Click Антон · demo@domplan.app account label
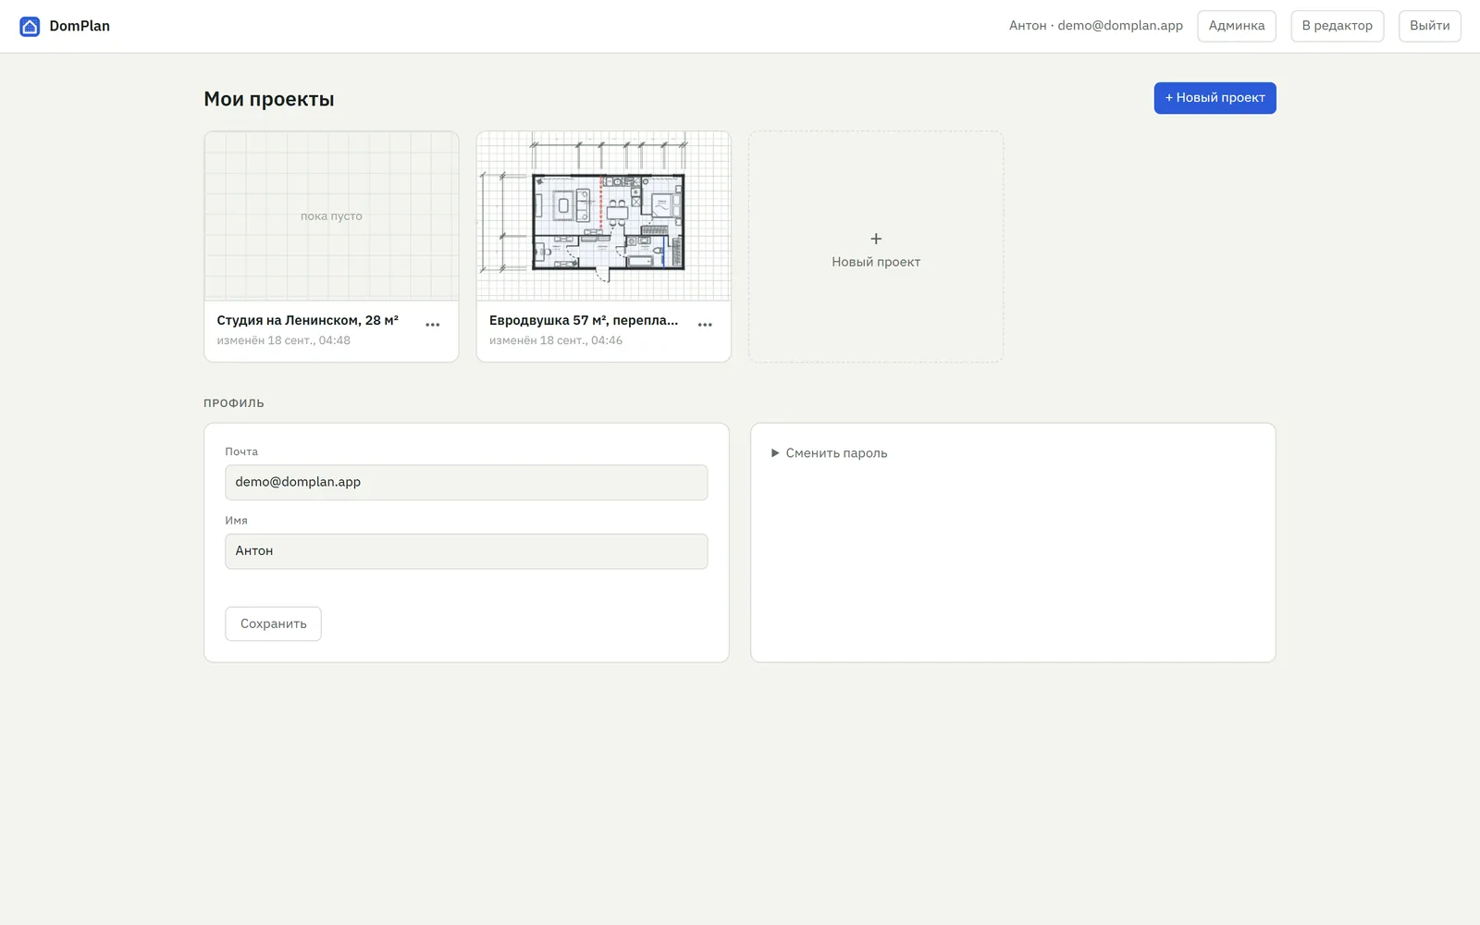The height and width of the screenshot is (925, 1480). 1096,26
